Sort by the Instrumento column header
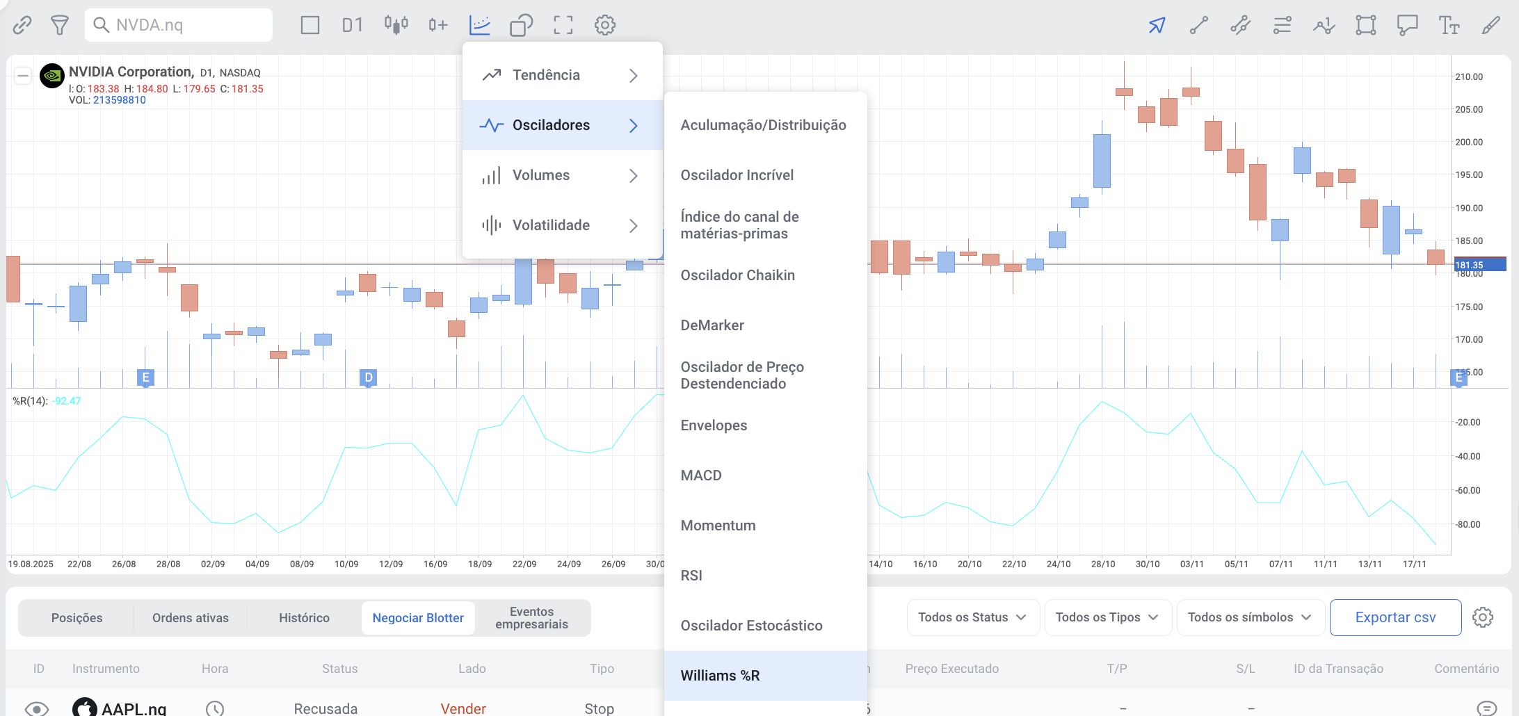Screen dimensions: 1519x716 [x=106, y=669]
